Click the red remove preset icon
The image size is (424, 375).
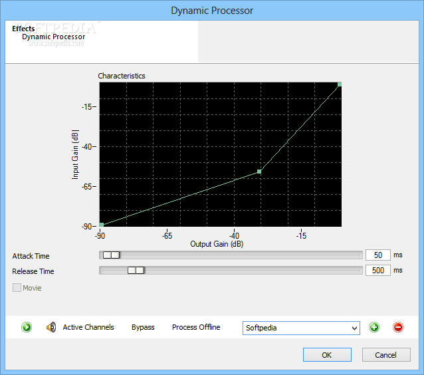(398, 327)
